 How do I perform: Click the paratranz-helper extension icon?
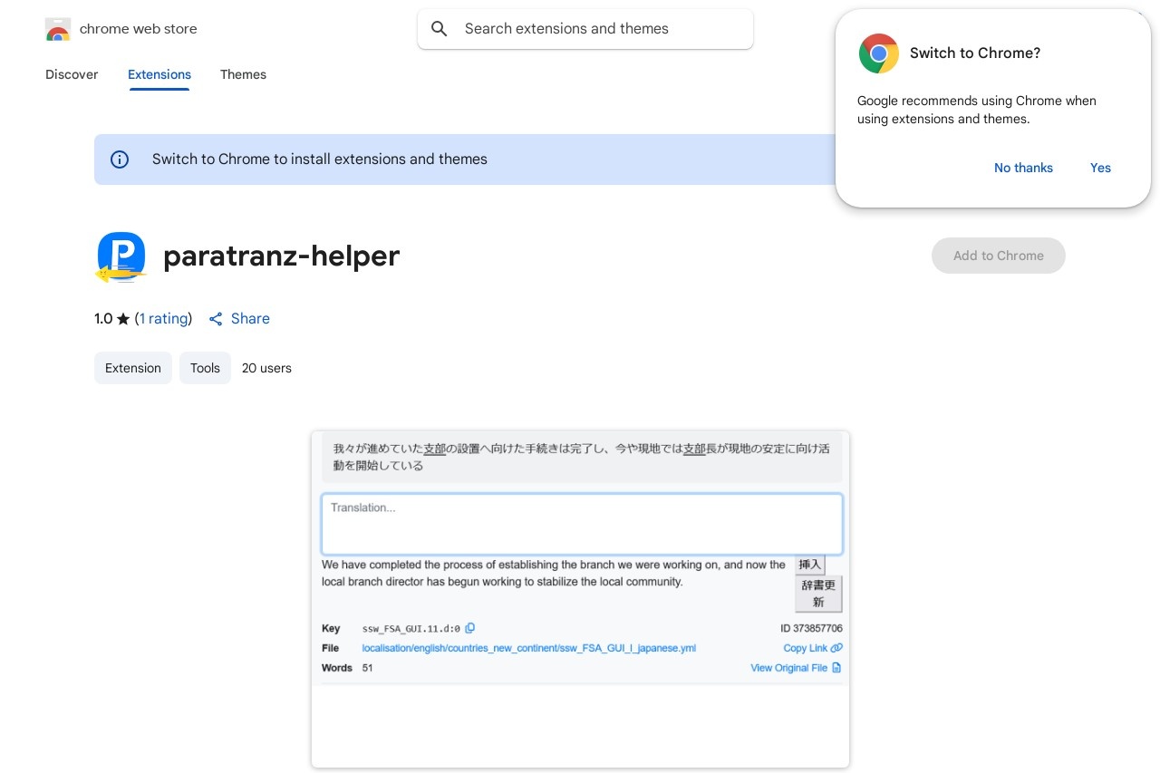[121, 256]
